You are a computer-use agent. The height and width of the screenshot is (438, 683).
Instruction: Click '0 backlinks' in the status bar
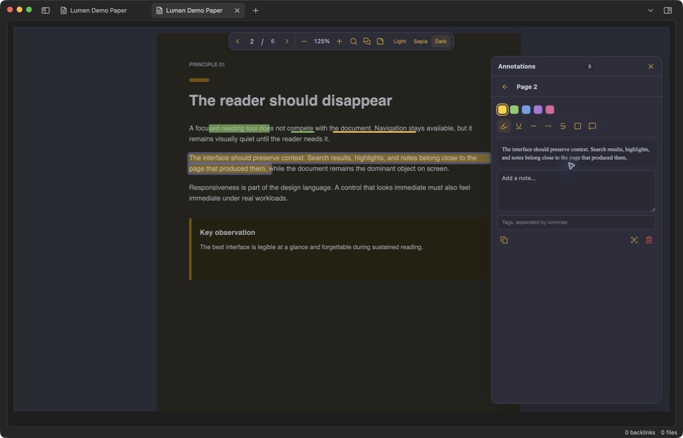click(640, 432)
